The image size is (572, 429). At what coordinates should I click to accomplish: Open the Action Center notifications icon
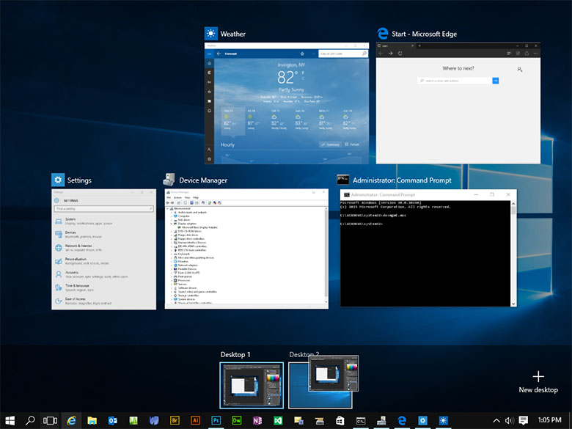click(524, 421)
